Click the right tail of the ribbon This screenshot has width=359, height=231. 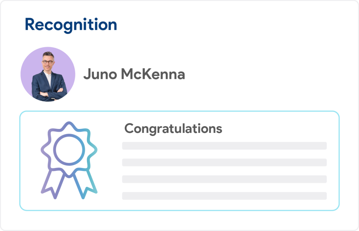click(85, 184)
